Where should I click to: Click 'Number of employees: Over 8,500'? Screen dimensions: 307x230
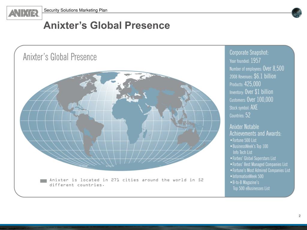pos(257,69)
